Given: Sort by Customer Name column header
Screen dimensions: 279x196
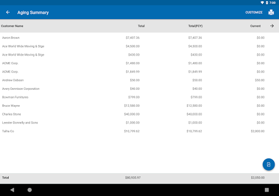Looking at the screenshot, I should point(12,26).
